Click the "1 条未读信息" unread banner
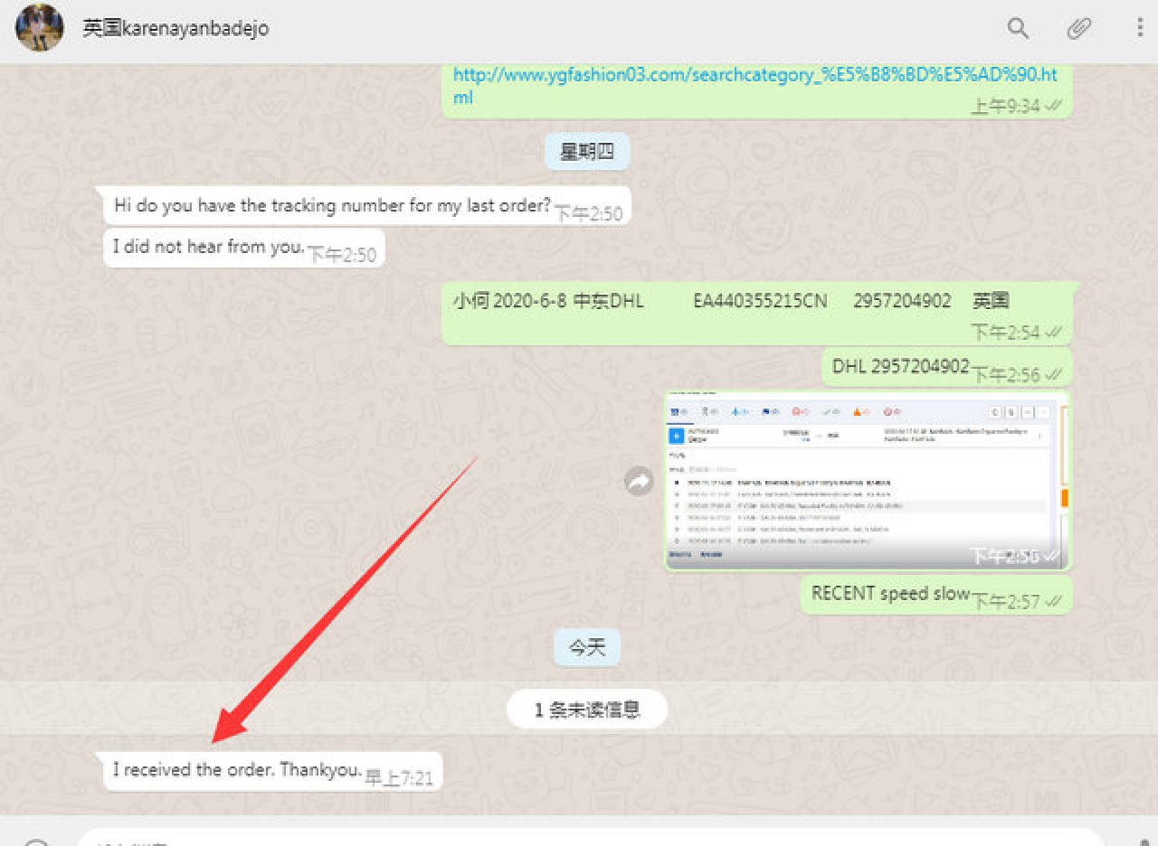The width and height of the screenshot is (1158, 846). pyautogui.click(x=586, y=710)
